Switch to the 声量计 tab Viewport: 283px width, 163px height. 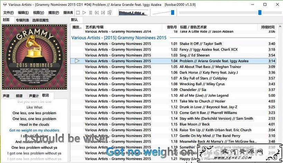(x=34, y=96)
